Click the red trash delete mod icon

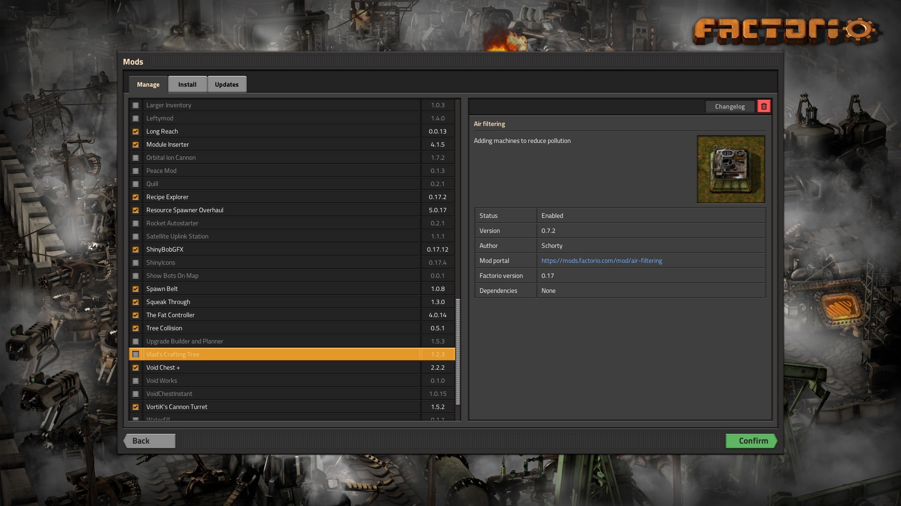coord(764,106)
